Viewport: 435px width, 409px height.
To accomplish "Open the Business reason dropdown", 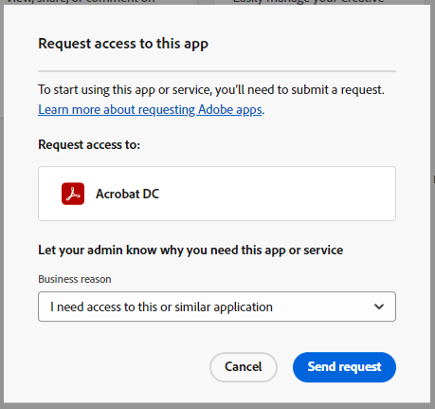I will pos(217,307).
